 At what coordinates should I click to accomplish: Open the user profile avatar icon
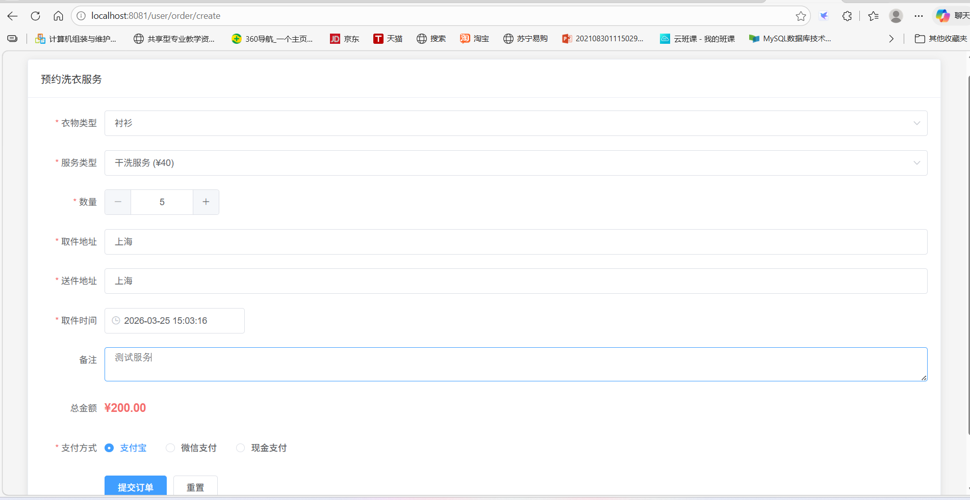tap(896, 16)
